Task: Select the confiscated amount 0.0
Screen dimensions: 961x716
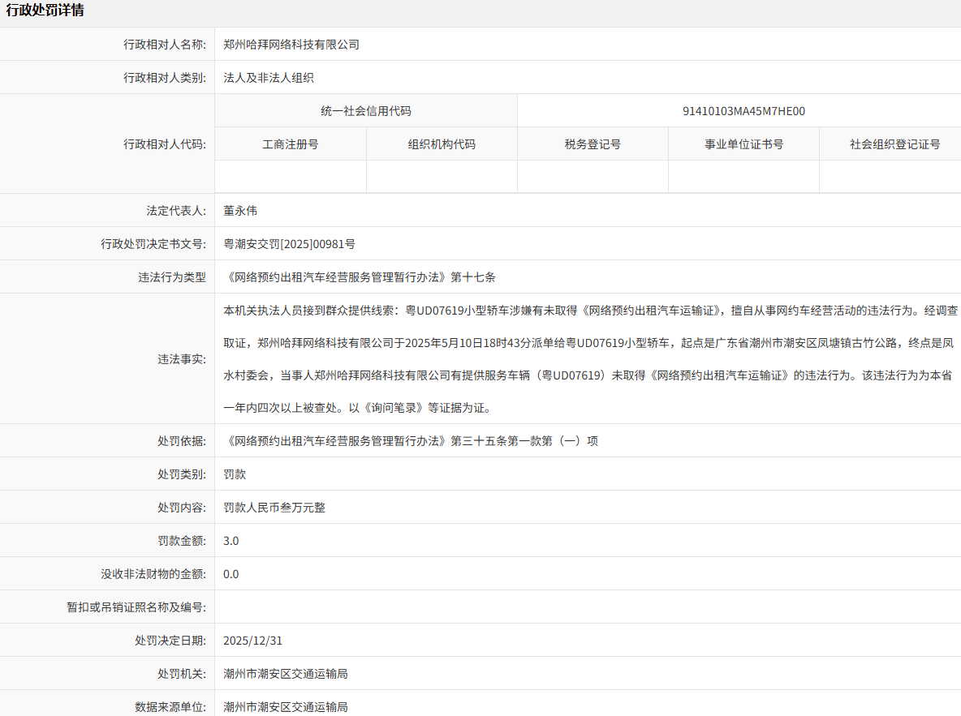Action: (231, 574)
